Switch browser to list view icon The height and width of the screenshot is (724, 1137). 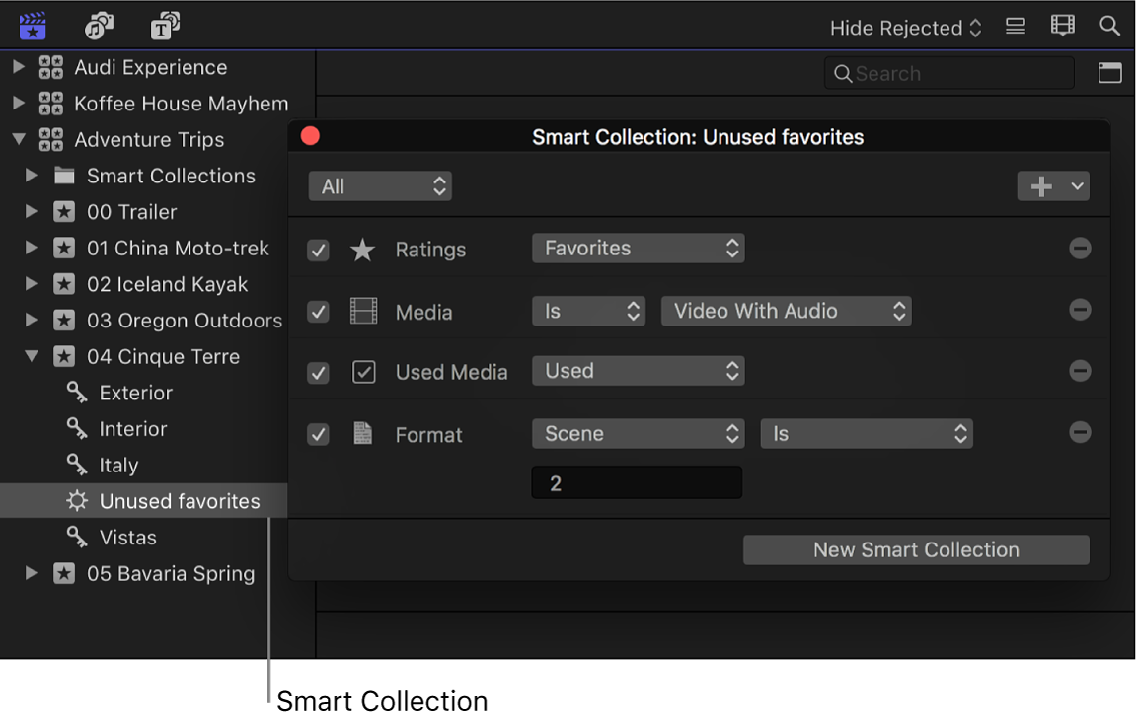[1016, 27]
